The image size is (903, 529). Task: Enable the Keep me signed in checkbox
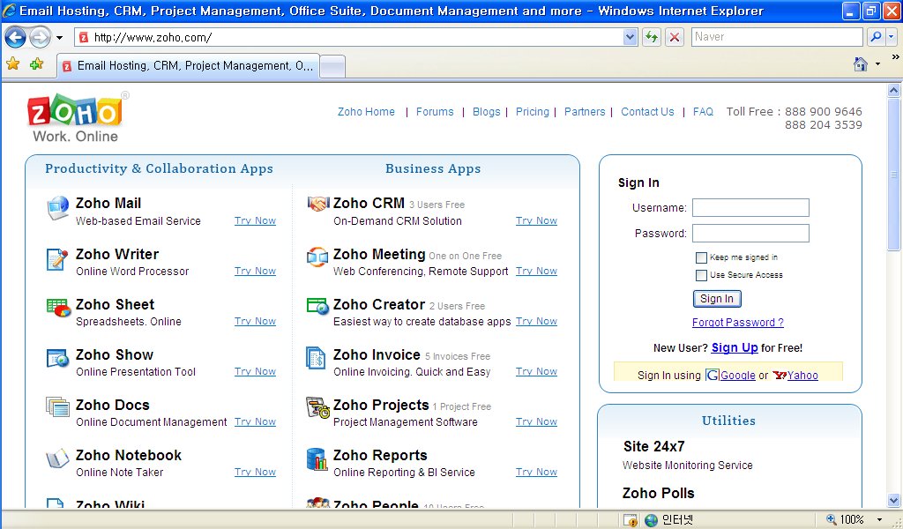click(x=701, y=257)
